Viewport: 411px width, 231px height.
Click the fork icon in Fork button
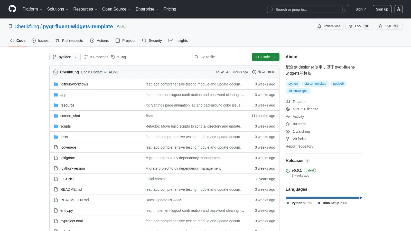pyautogui.click(x=351, y=26)
